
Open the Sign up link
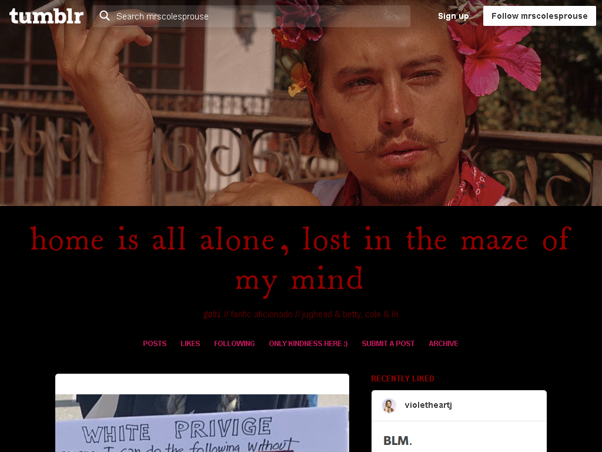(453, 16)
